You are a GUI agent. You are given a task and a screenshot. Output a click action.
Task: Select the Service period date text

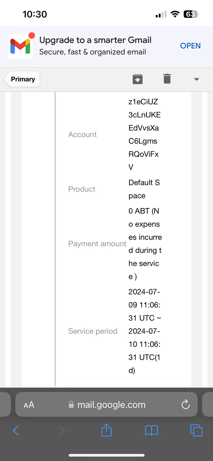pyautogui.click(x=145, y=331)
